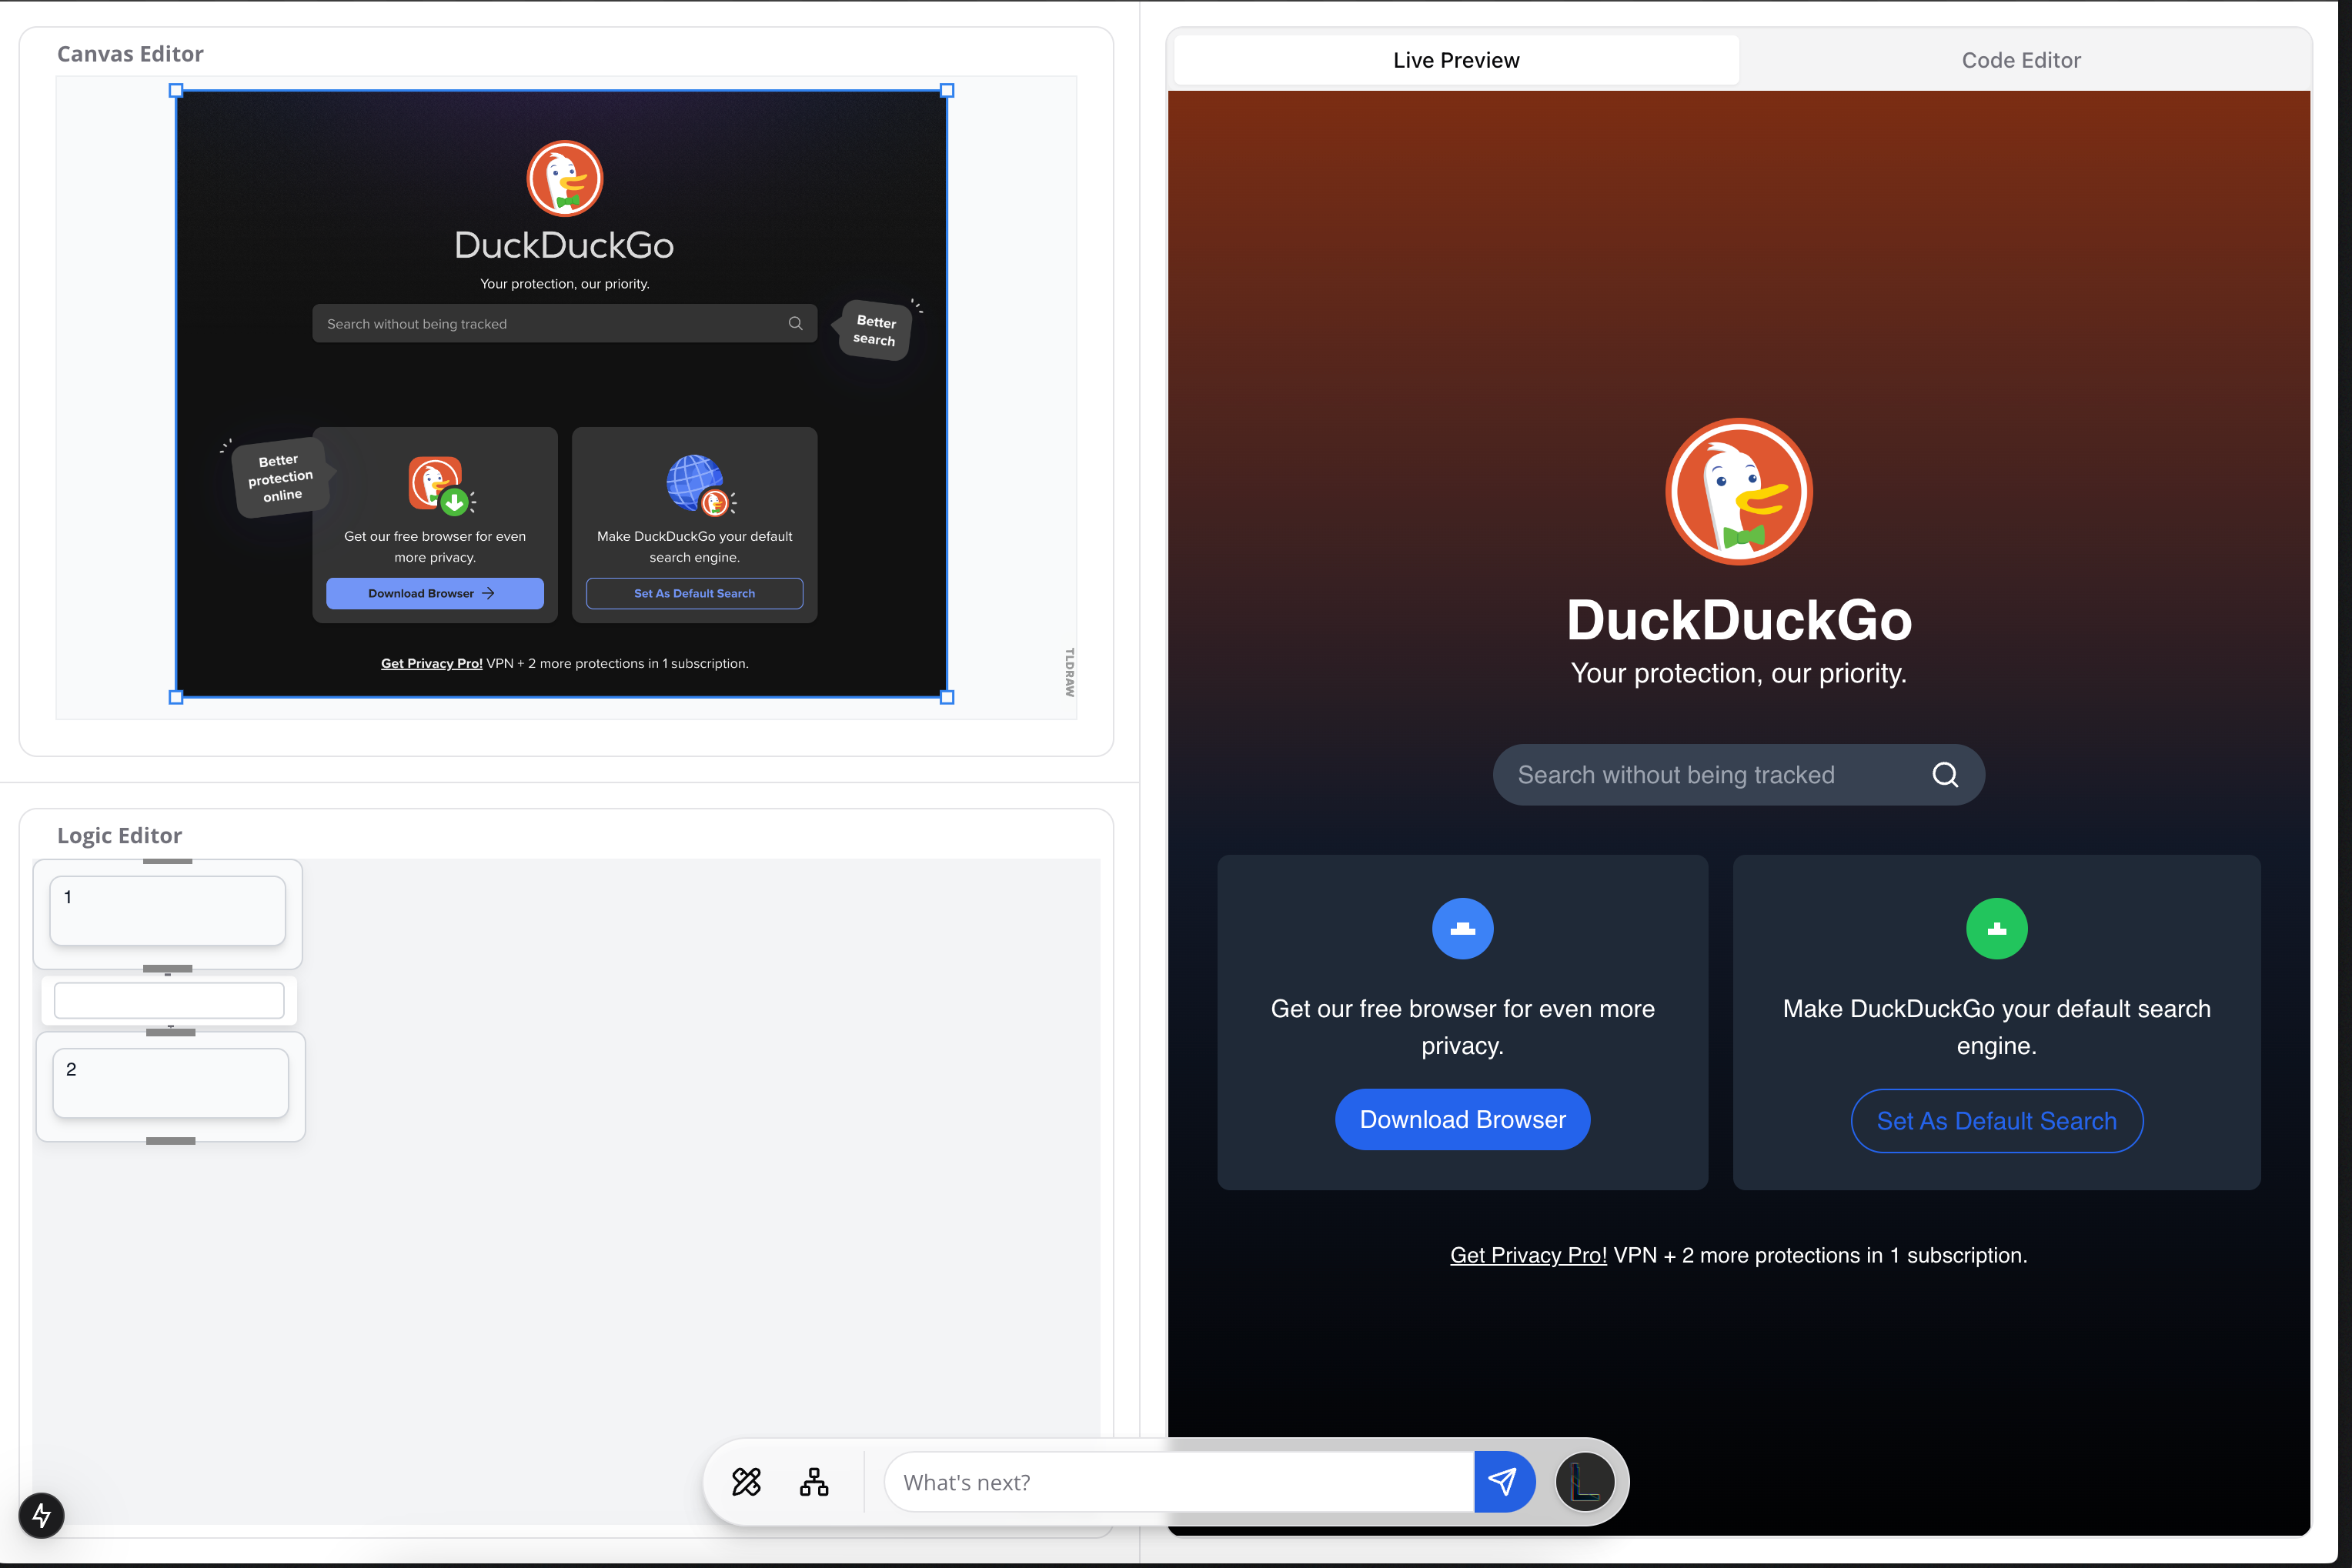Image resolution: width=2352 pixels, height=1568 pixels.
Task: Click Set As Default Search in preview
Action: pos(1996,1120)
